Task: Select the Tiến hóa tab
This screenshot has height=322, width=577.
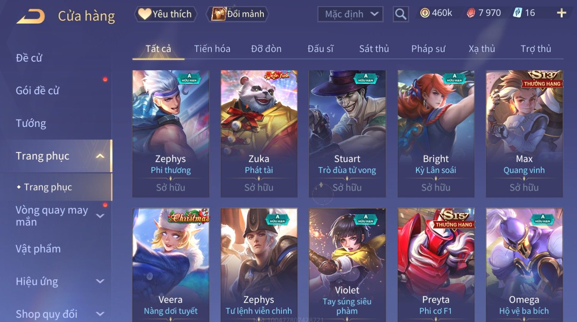Action: pos(212,49)
